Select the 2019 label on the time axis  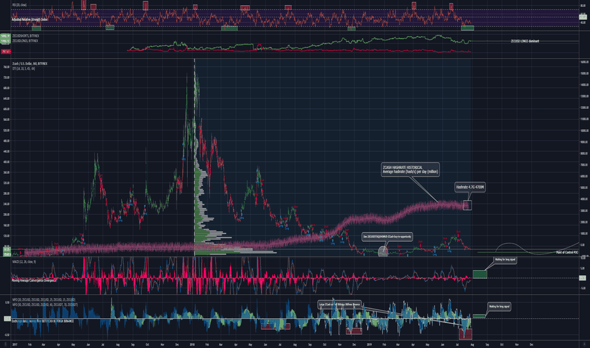[x=369, y=344]
